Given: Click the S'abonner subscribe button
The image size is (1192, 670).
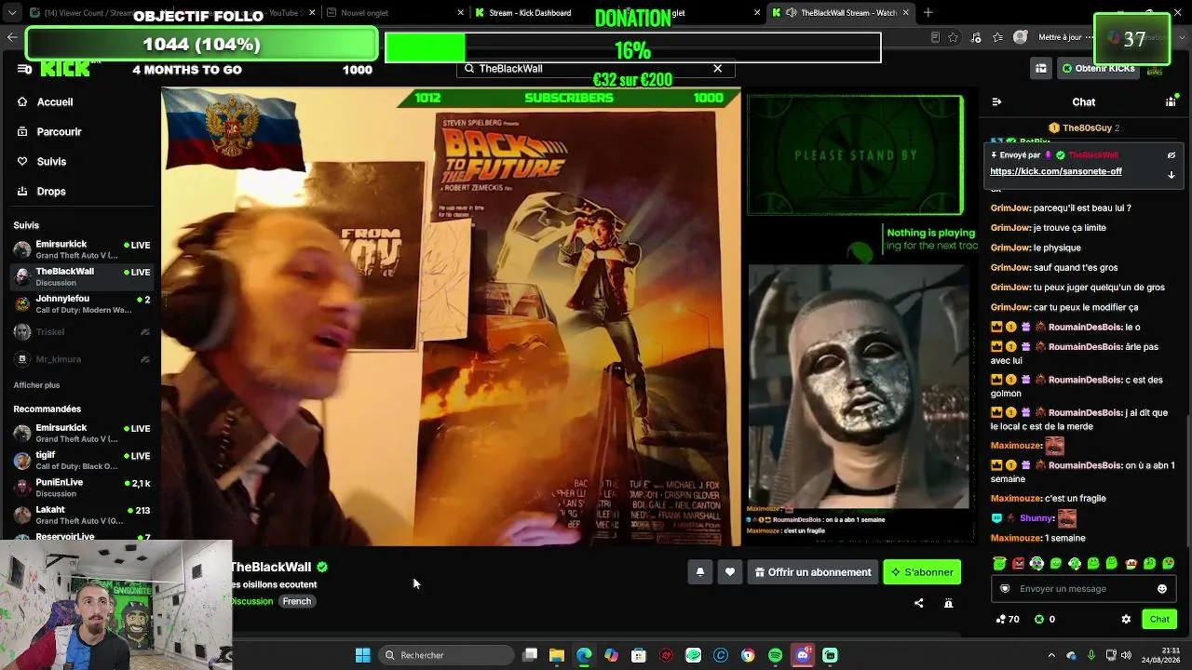Looking at the screenshot, I should pos(922,572).
